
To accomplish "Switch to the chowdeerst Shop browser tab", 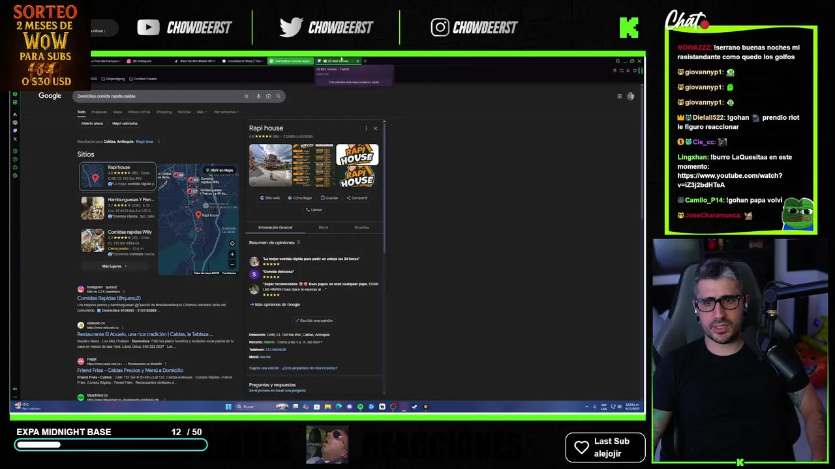I will point(243,61).
